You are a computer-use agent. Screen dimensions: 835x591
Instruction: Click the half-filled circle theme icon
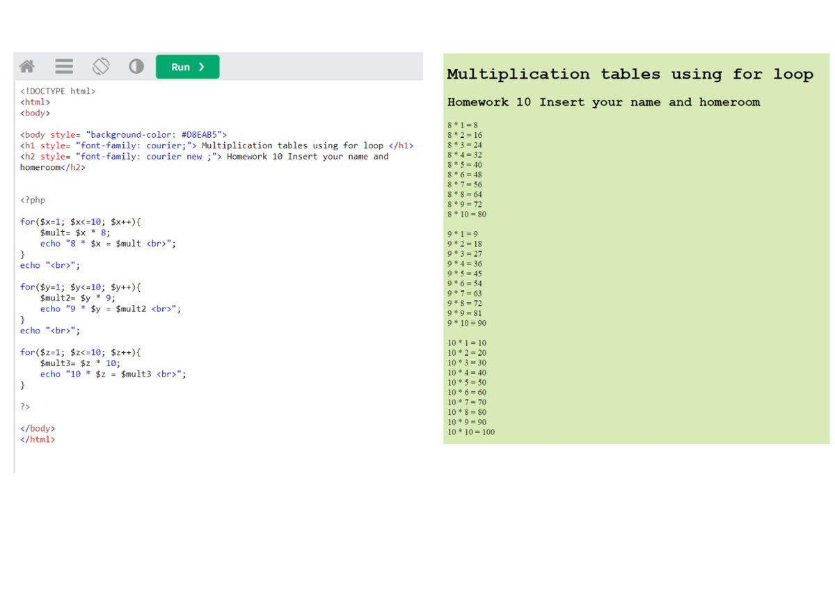pyautogui.click(x=136, y=65)
